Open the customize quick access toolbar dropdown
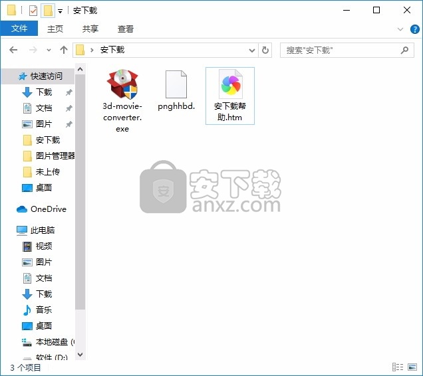Image resolution: width=423 pixels, height=376 pixels. coord(60,11)
